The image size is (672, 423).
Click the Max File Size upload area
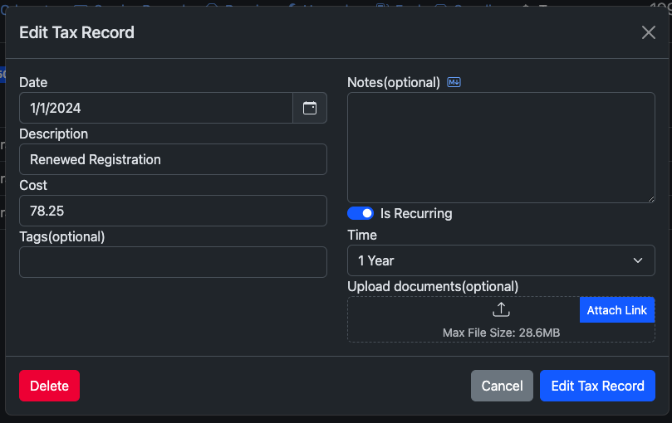click(501, 333)
